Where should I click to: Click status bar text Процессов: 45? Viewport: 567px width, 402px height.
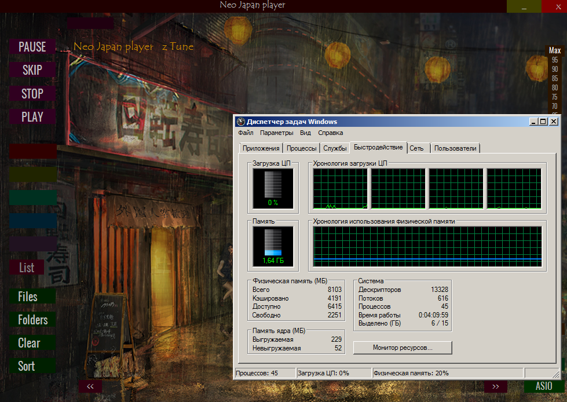[x=257, y=373]
